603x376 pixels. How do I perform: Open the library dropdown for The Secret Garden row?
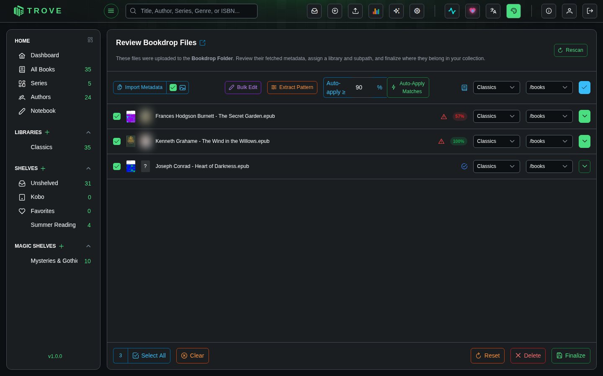[496, 116]
